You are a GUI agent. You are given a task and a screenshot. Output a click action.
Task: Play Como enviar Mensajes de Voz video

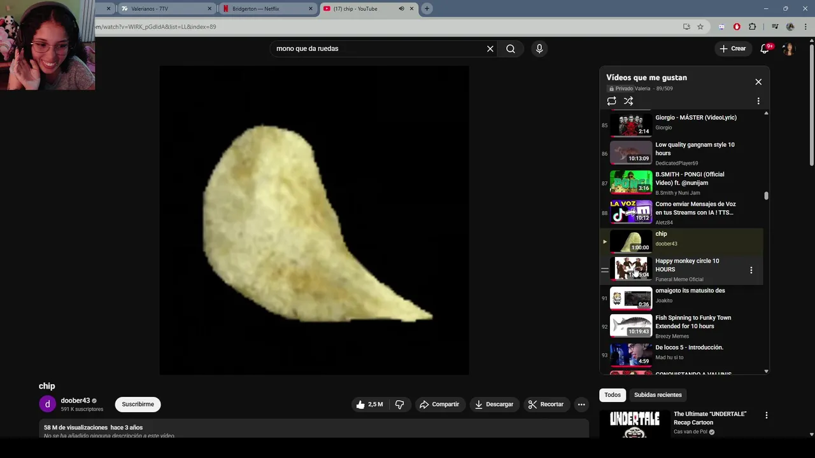681,212
